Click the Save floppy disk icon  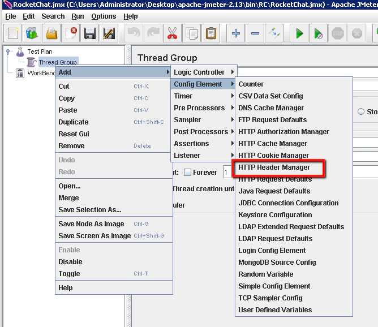[x=89, y=34]
